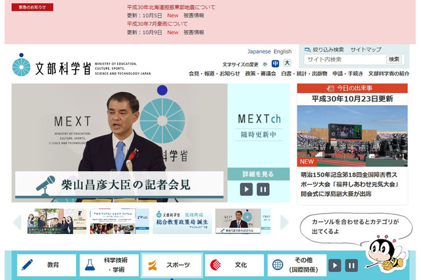Select the small (小) font size button
This screenshot has height=280, width=421.
[x=265, y=64]
